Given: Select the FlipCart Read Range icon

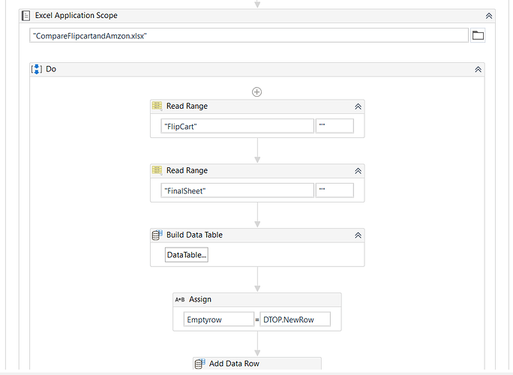Looking at the screenshot, I should pos(157,106).
